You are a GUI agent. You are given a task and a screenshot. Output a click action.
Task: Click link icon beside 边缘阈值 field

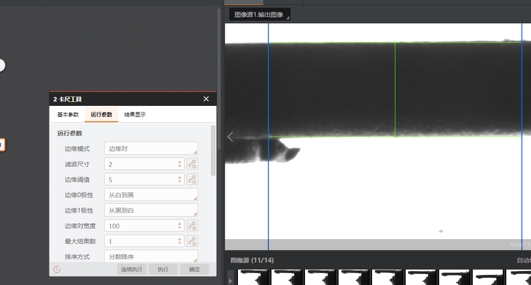point(192,180)
